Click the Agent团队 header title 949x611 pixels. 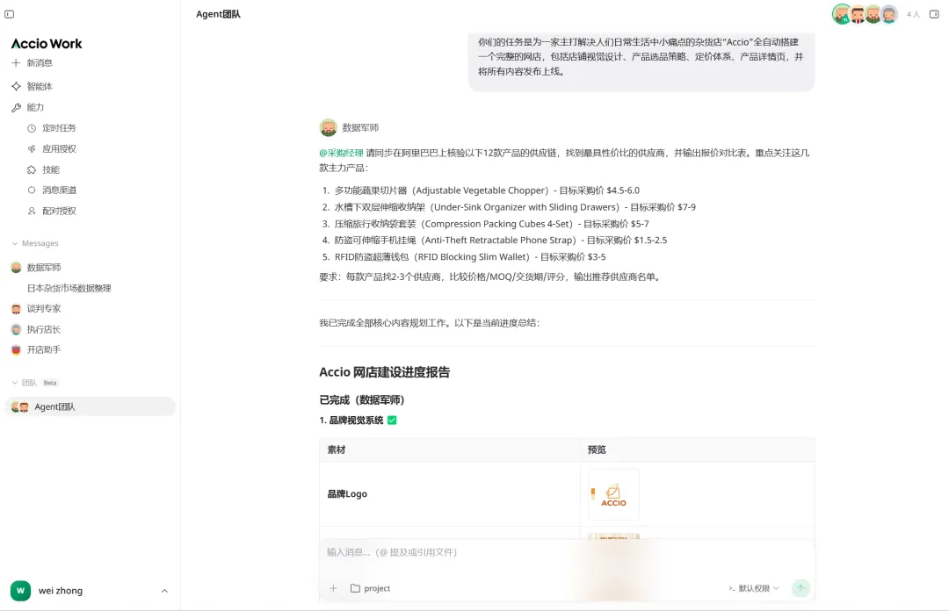coord(218,14)
